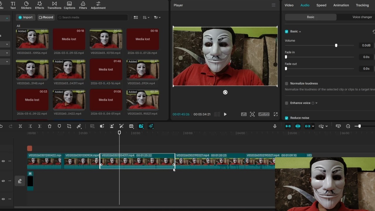
Task: Select the Basic audio sub-tab
Action: click(x=311, y=17)
